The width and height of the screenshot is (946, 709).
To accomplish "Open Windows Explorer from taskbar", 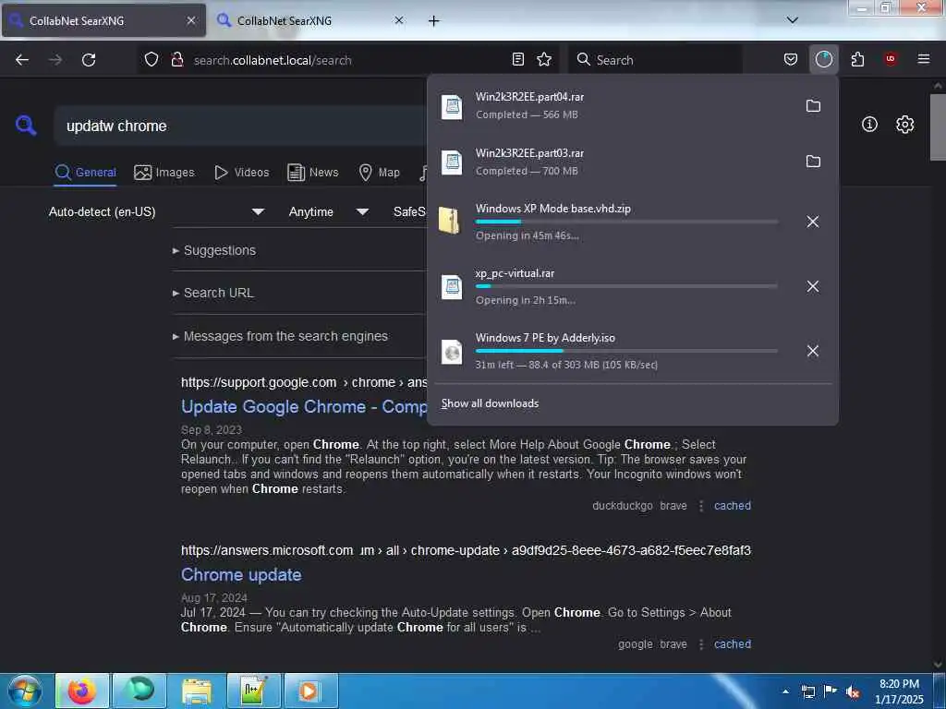I will point(197,691).
